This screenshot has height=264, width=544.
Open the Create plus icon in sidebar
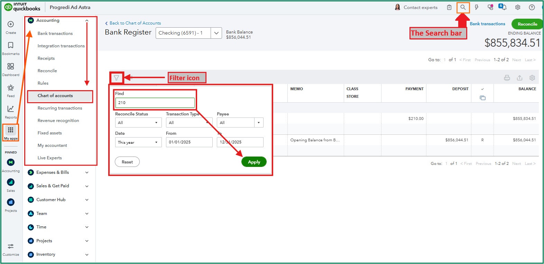(11, 24)
